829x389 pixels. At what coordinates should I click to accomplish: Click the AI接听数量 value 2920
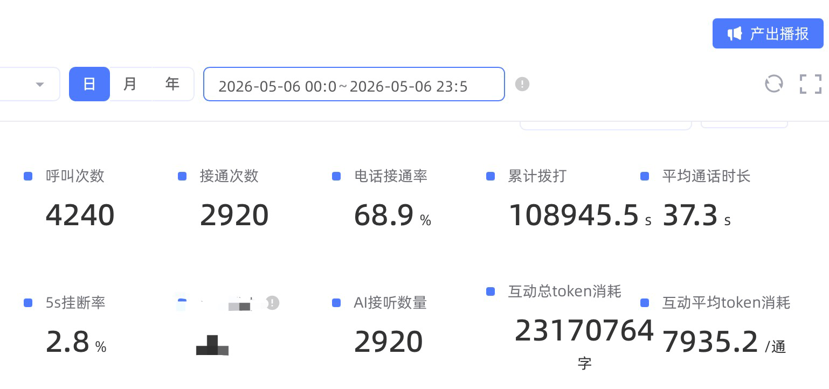(x=389, y=342)
